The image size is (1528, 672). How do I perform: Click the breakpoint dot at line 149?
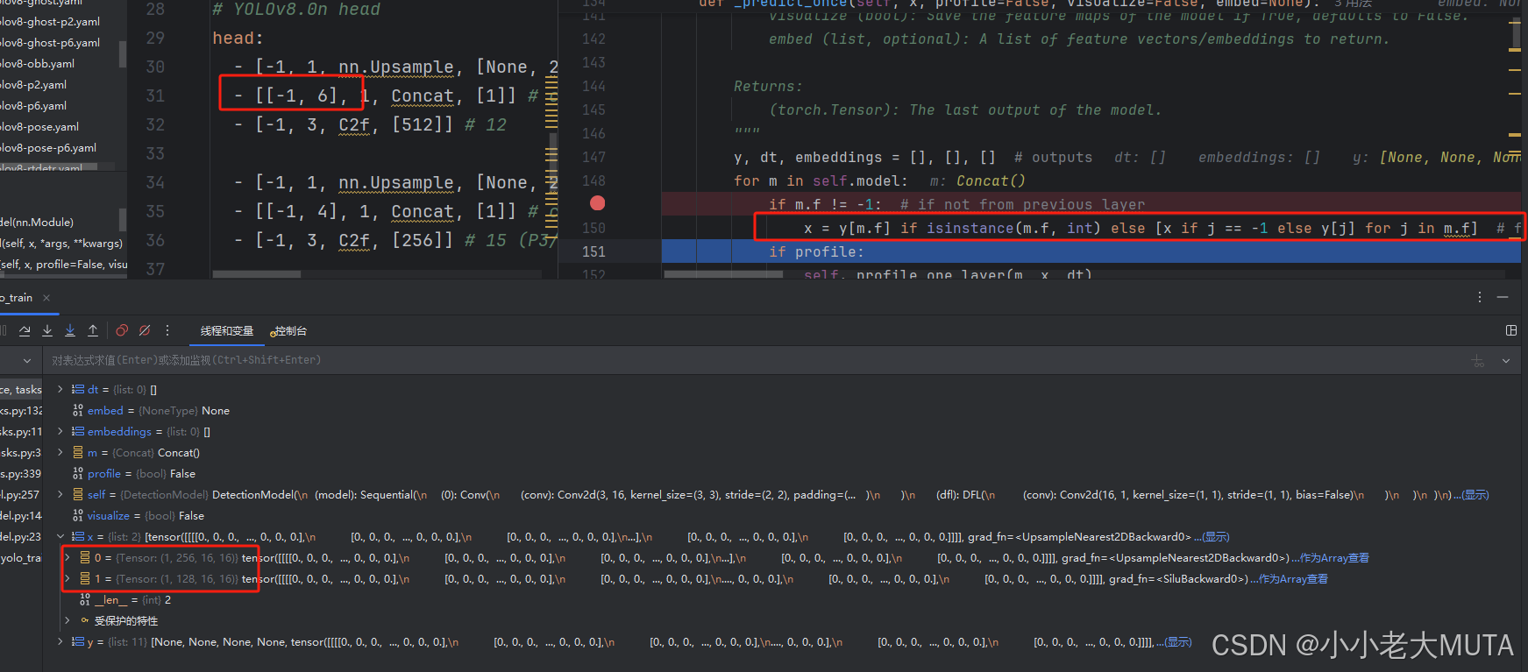597,203
